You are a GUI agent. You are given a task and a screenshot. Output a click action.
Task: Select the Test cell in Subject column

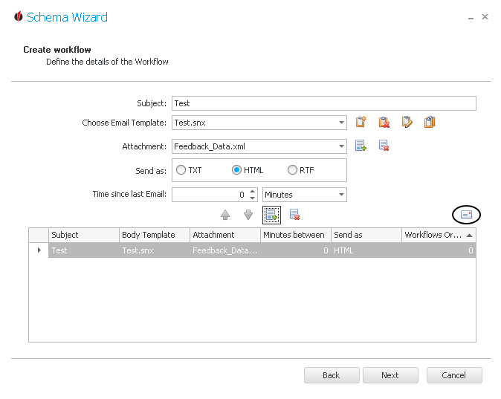click(x=84, y=250)
